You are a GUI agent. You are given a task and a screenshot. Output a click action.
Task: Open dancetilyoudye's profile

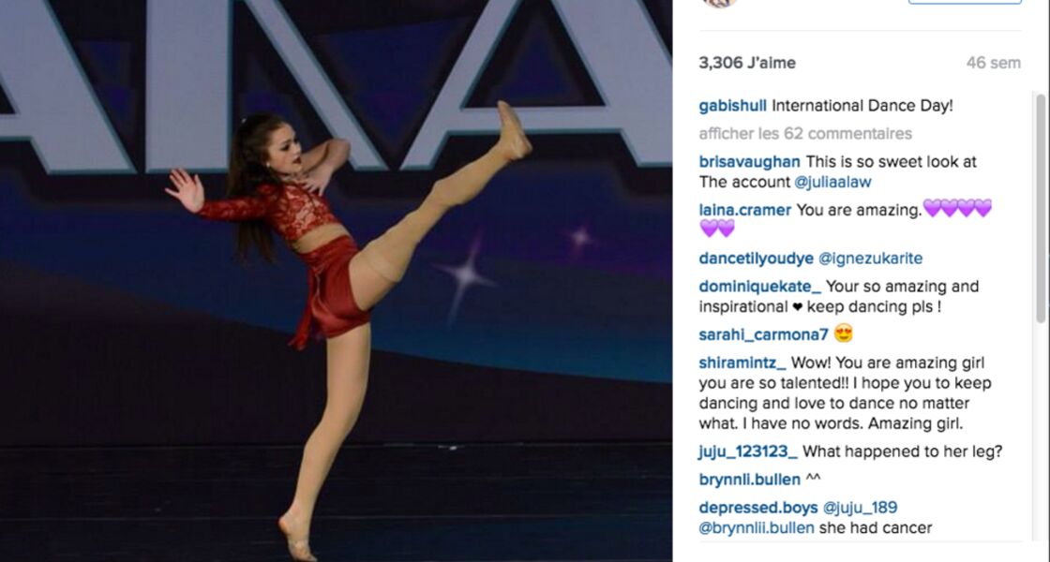pyautogui.click(x=756, y=259)
